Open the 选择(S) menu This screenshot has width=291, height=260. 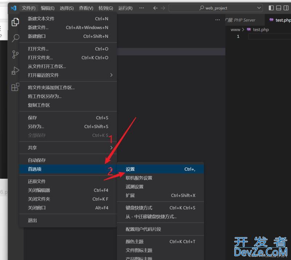pyautogui.click(x=67, y=8)
